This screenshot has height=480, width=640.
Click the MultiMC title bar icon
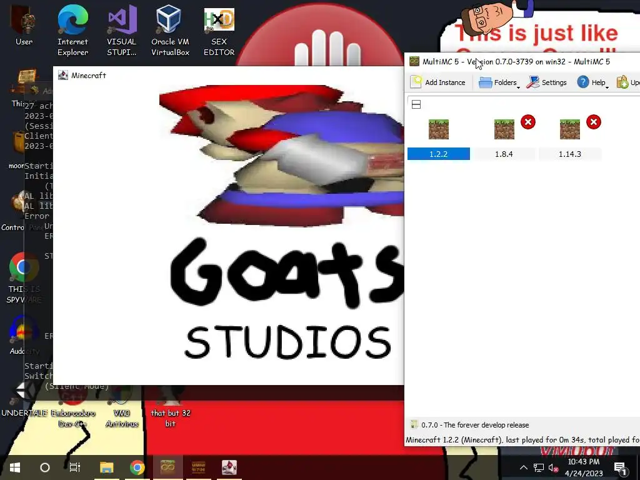point(414,62)
